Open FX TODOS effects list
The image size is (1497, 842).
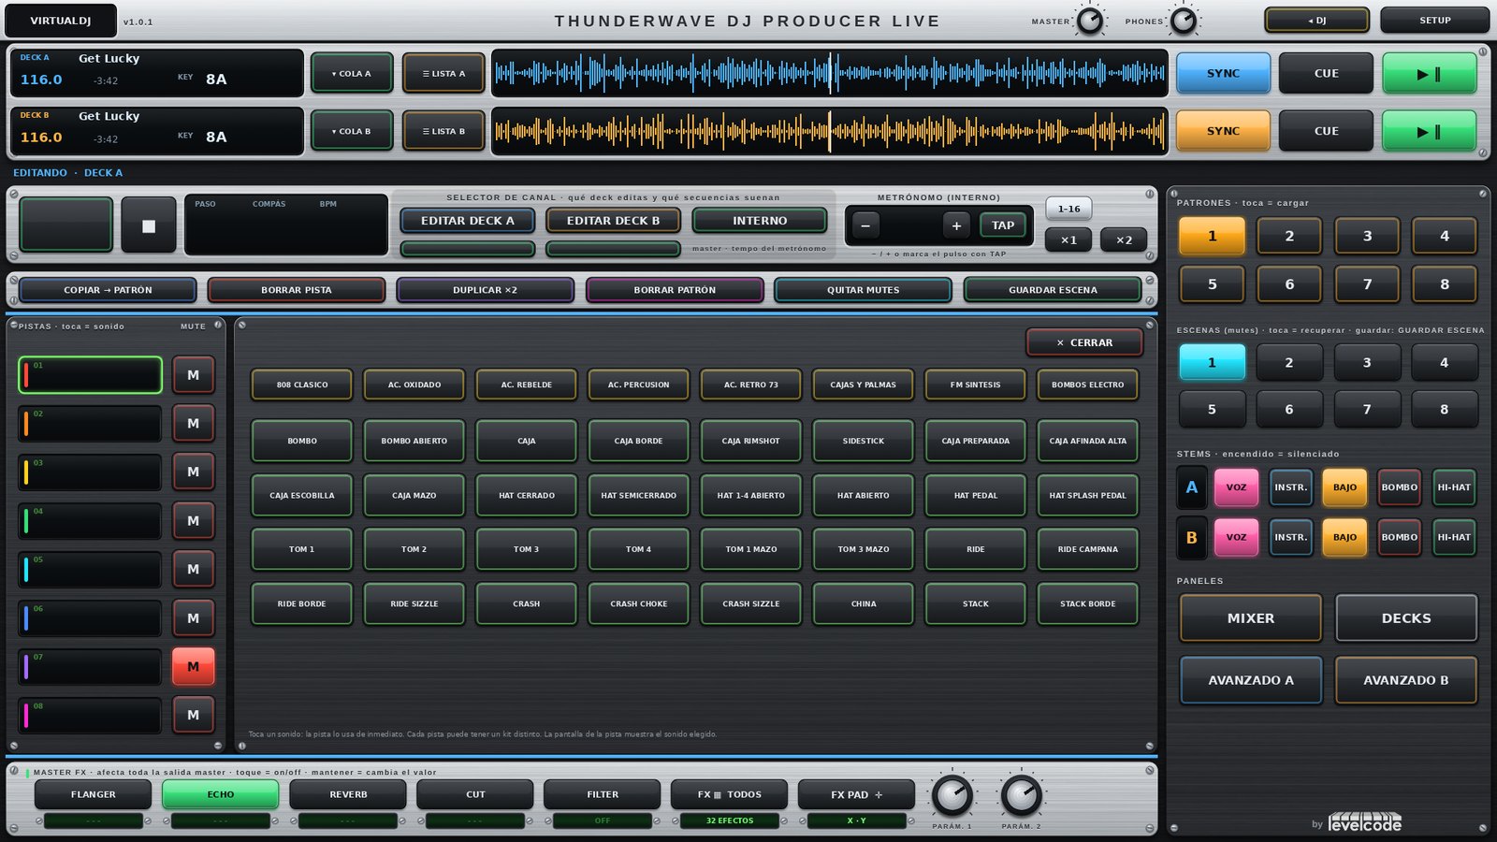pos(730,794)
